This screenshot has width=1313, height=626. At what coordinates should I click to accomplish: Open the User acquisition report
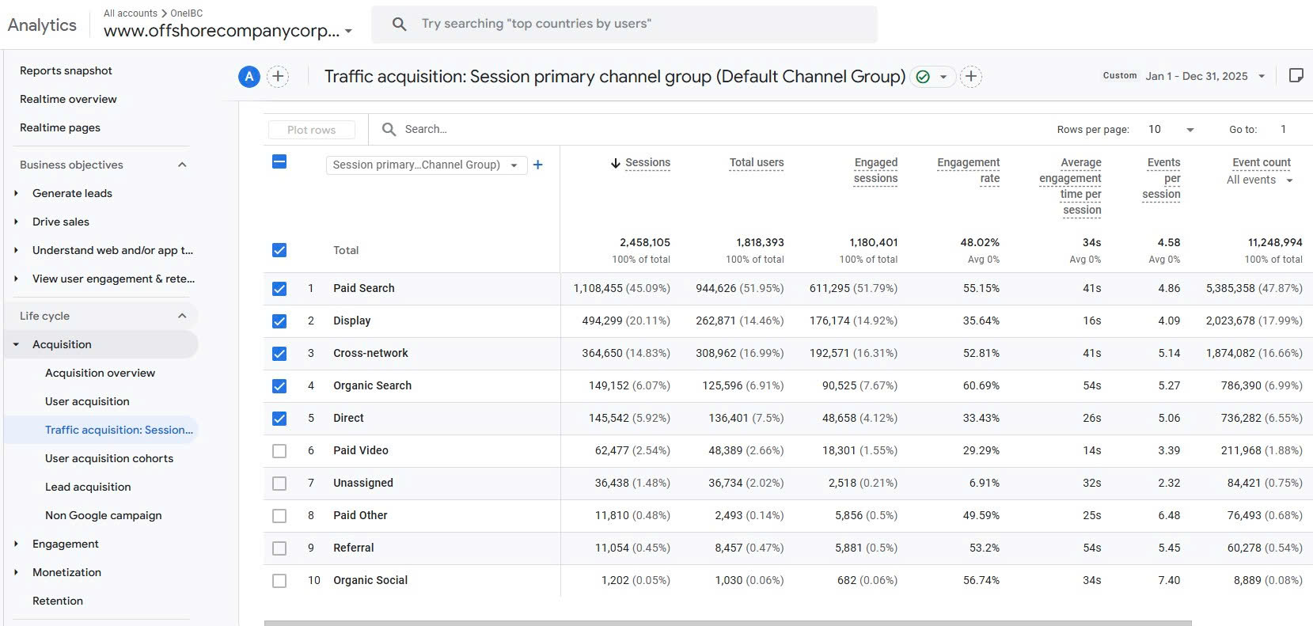pos(87,401)
